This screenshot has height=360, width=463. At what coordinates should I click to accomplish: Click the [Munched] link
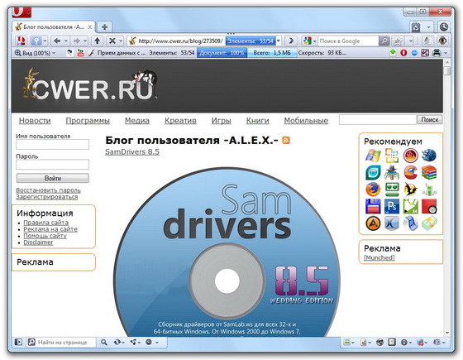pos(379,257)
